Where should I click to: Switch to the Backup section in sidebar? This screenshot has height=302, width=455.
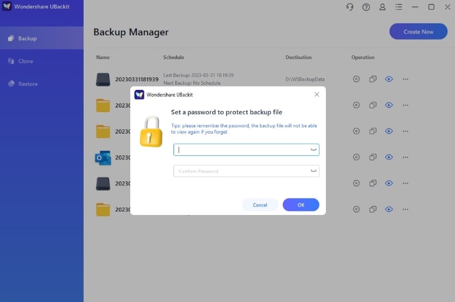(42, 38)
